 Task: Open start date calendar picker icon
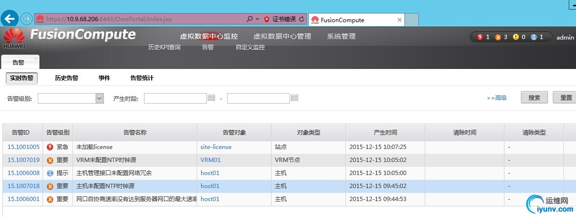(x=211, y=97)
